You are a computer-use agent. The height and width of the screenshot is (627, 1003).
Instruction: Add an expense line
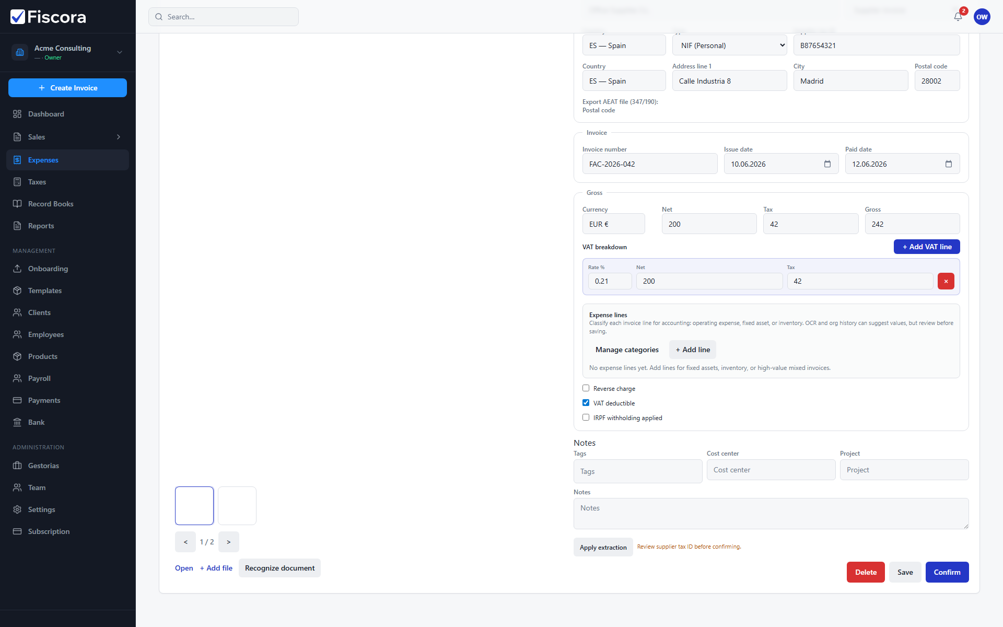[693, 350]
